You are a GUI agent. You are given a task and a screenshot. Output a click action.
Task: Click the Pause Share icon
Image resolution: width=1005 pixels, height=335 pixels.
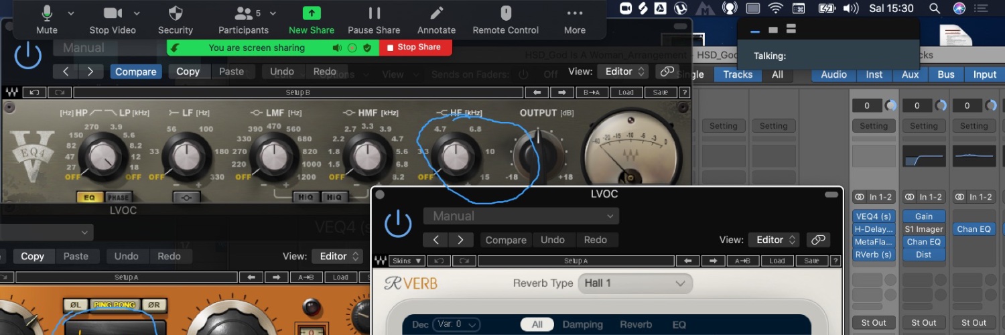click(x=374, y=13)
